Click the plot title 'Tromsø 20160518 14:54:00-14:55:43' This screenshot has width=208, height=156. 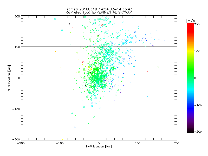coord(99,9)
